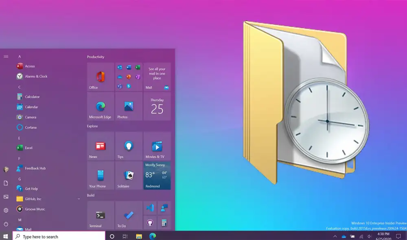
Task: Open the Power options button
Action: click(x=6, y=224)
